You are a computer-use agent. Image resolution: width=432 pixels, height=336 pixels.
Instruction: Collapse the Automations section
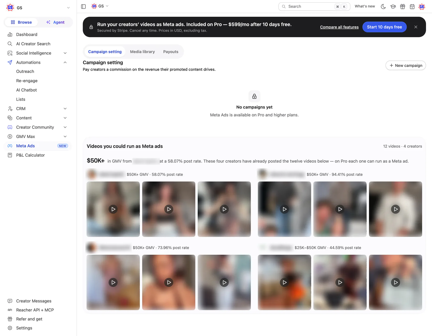(65, 62)
